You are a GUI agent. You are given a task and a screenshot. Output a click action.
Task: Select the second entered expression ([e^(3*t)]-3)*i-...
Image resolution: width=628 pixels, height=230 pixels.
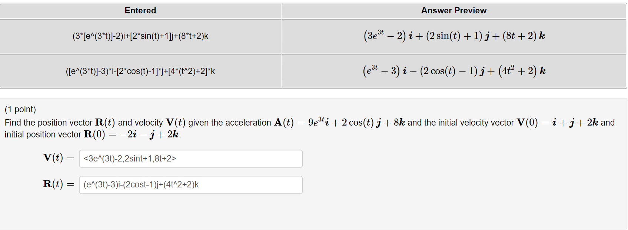pyautogui.click(x=141, y=71)
